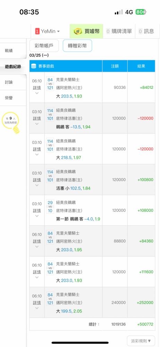160x347 pixels.
Task: Expand chevron in the 活塞 小 102.5 row
Action: click(37, 185)
